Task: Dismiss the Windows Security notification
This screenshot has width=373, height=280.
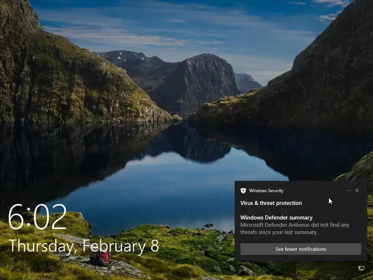Action: click(357, 190)
